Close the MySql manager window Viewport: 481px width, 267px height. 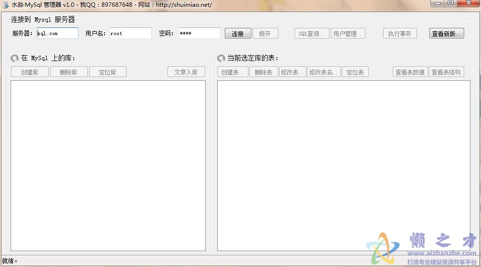coord(468,3)
